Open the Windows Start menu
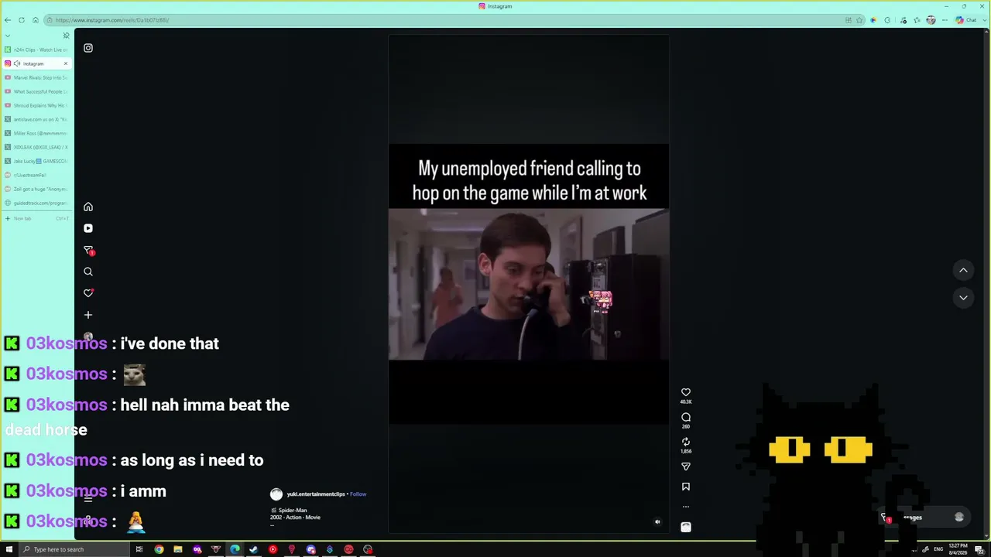This screenshot has height=557, width=991. click(9, 549)
